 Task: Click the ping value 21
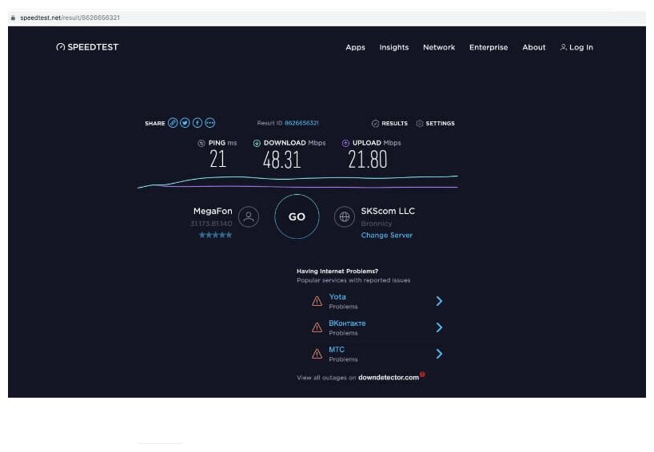pyautogui.click(x=217, y=159)
